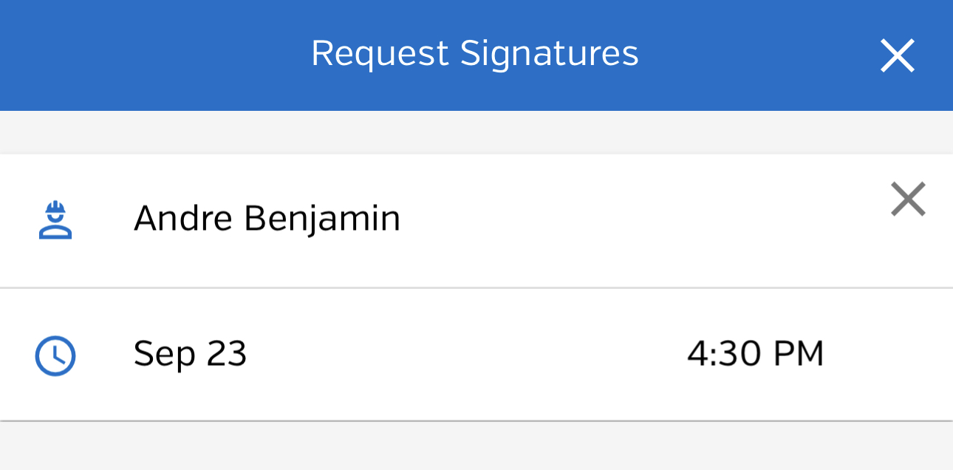This screenshot has width=953, height=470.
Task: Edit the date field showing Sep 23
Action: tap(190, 354)
